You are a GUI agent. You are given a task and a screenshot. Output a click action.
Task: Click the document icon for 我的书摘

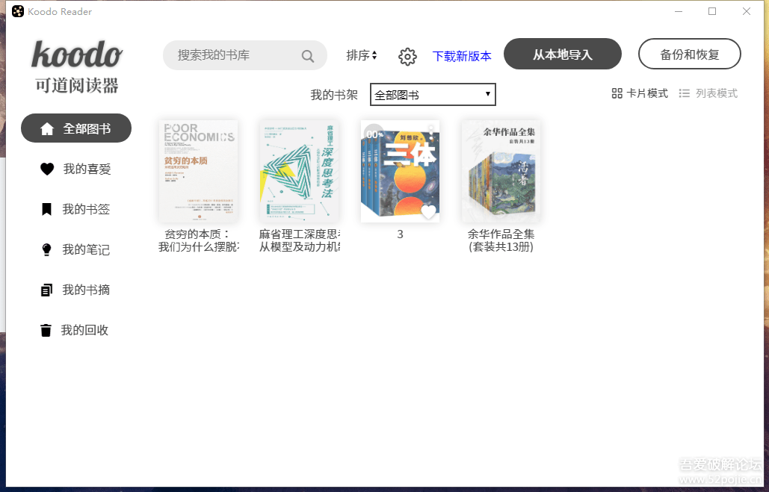tap(46, 290)
